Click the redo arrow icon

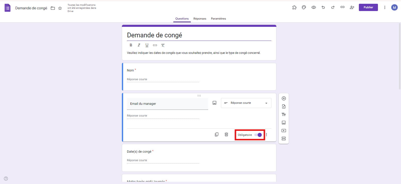[333, 8]
